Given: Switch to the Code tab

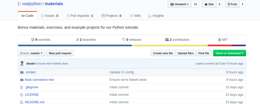Looking at the screenshot, I should coord(27,16).
